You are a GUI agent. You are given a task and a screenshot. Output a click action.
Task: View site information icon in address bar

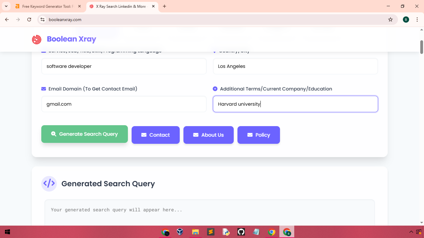(x=43, y=20)
